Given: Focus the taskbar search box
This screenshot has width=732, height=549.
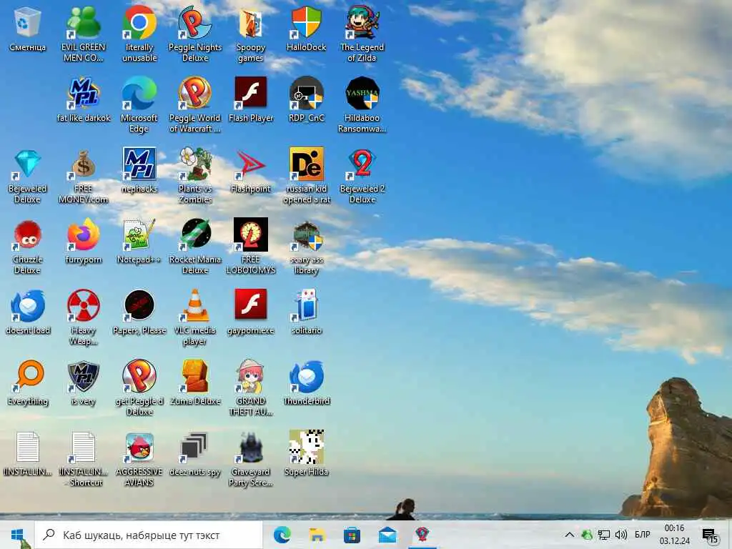Looking at the screenshot, I should pyautogui.click(x=149, y=535).
